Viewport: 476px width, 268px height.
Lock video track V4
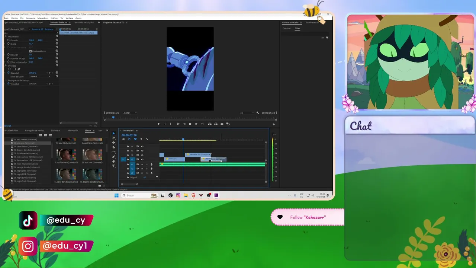pos(128,146)
